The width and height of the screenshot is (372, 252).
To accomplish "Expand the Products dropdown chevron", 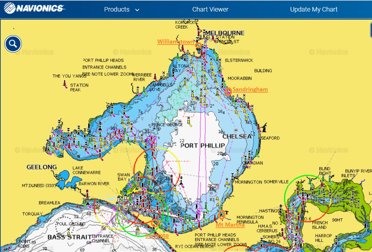I will pos(137,10).
